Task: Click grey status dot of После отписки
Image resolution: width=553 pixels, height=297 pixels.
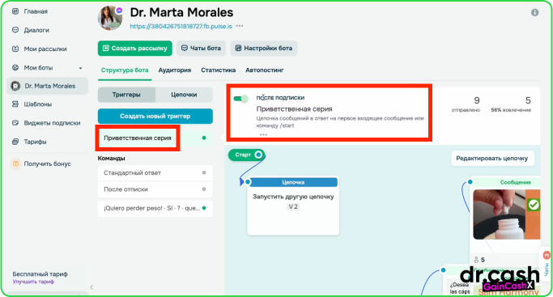Action: click(x=204, y=189)
